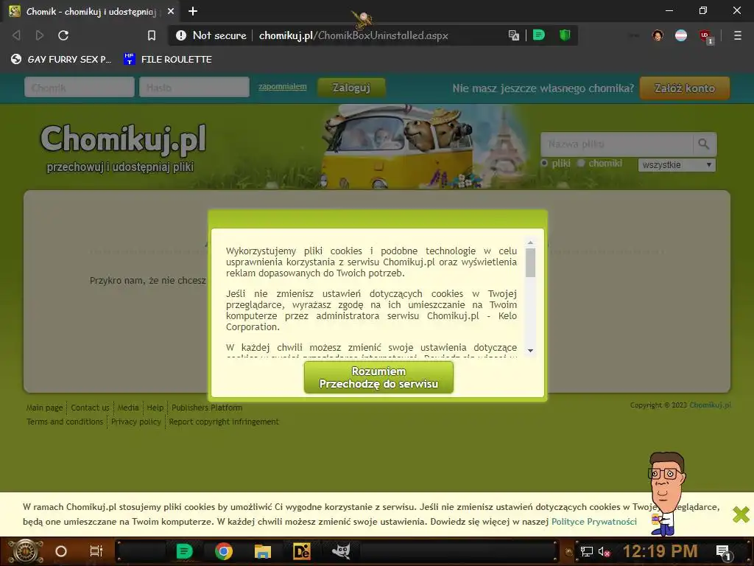Select the pliki radio button
The image size is (754, 566).
[544, 163]
